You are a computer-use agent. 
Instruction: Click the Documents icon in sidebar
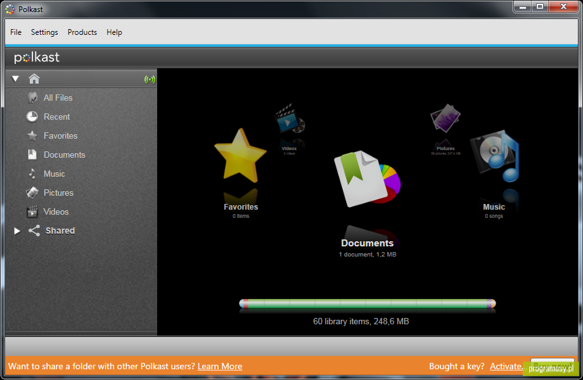[32, 155]
